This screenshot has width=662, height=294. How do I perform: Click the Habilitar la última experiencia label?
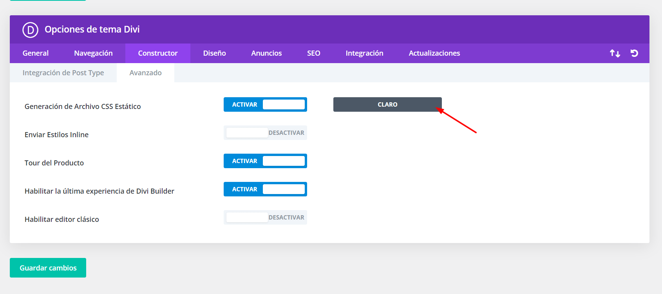coord(99,191)
